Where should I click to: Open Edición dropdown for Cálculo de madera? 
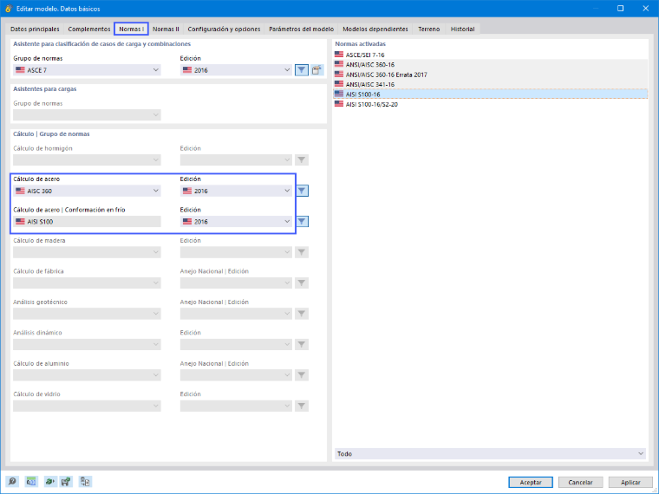coord(236,252)
